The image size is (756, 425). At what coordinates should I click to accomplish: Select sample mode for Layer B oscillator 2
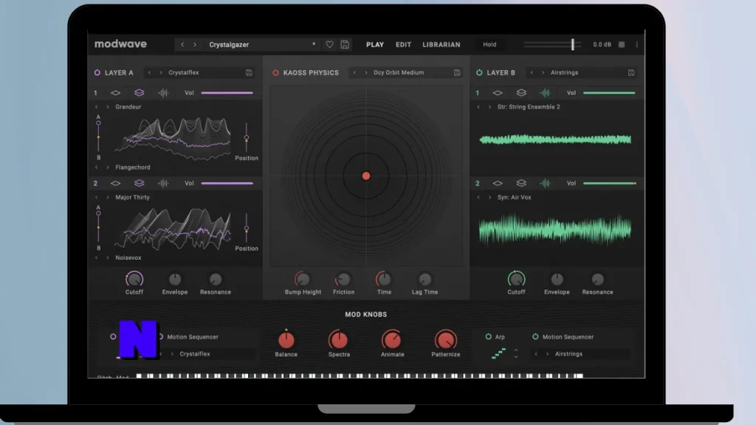[545, 184]
